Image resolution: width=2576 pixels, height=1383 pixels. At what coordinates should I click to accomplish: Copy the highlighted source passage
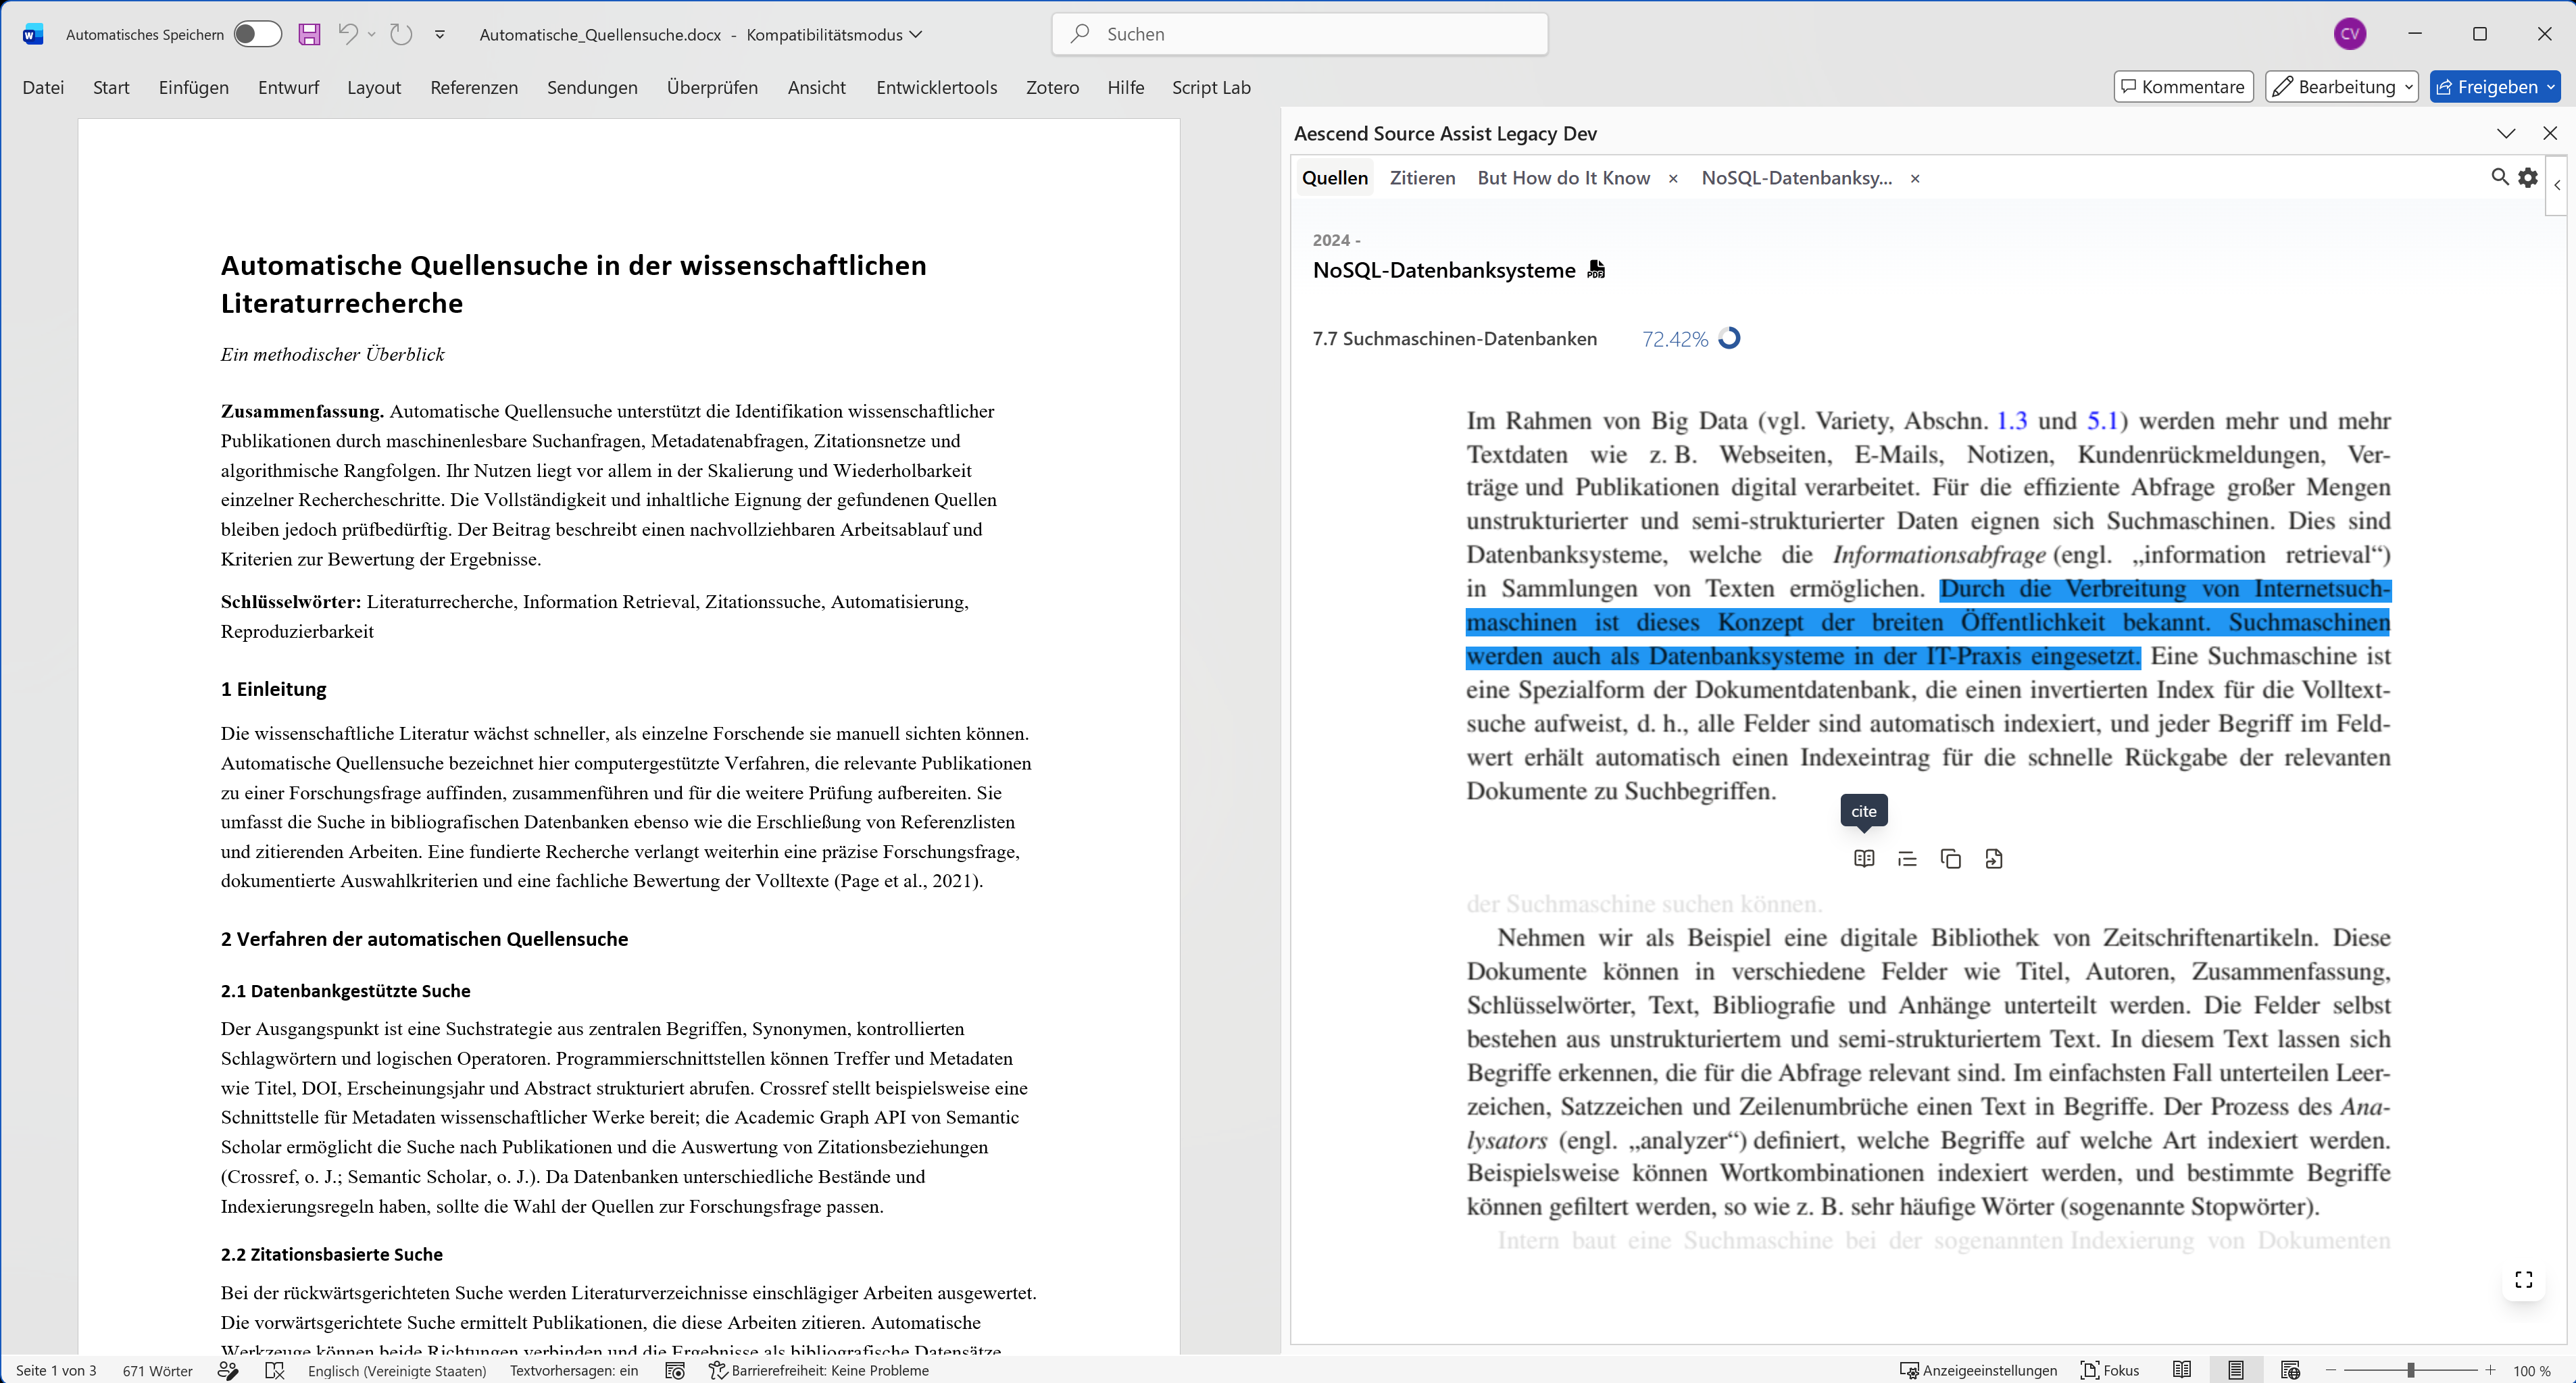1950,858
